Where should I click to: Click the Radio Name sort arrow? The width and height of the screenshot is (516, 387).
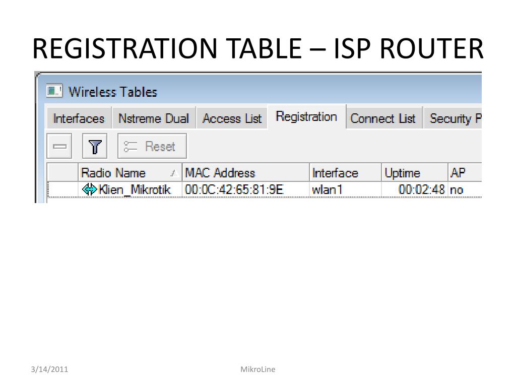coord(174,173)
